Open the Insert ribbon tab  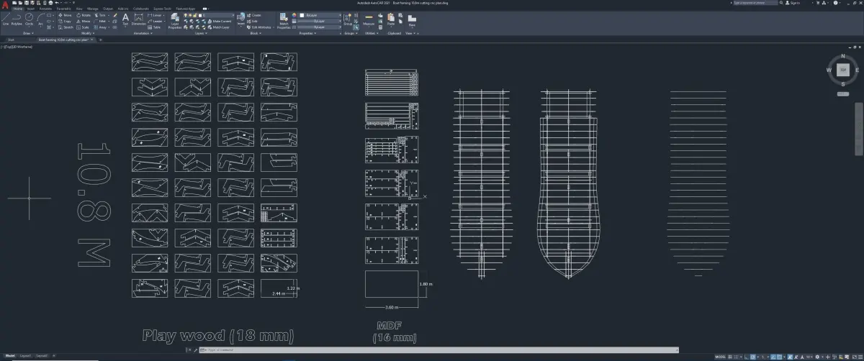click(31, 9)
